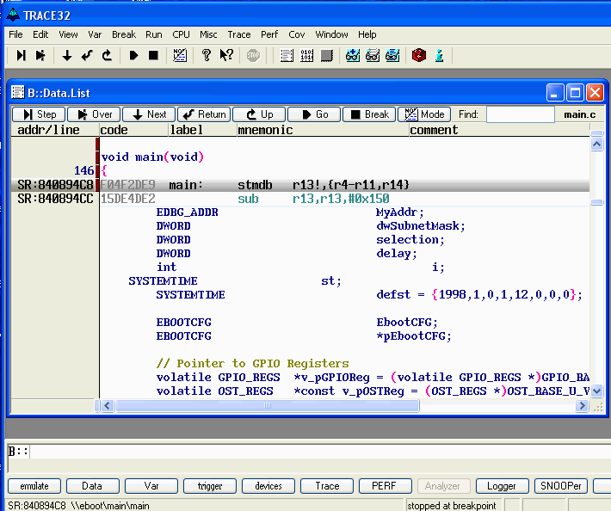This screenshot has width=611, height=511.
Task: Open the Trace menu
Action: pos(239,34)
